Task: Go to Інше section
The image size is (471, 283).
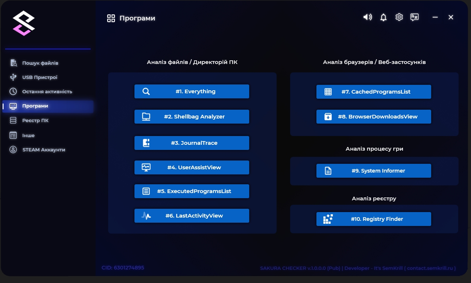Action: pyautogui.click(x=29, y=135)
